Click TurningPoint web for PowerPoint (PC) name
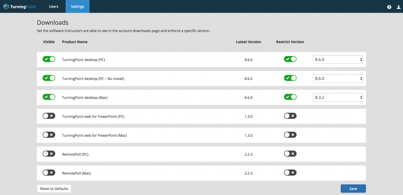 (x=93, y=117)
